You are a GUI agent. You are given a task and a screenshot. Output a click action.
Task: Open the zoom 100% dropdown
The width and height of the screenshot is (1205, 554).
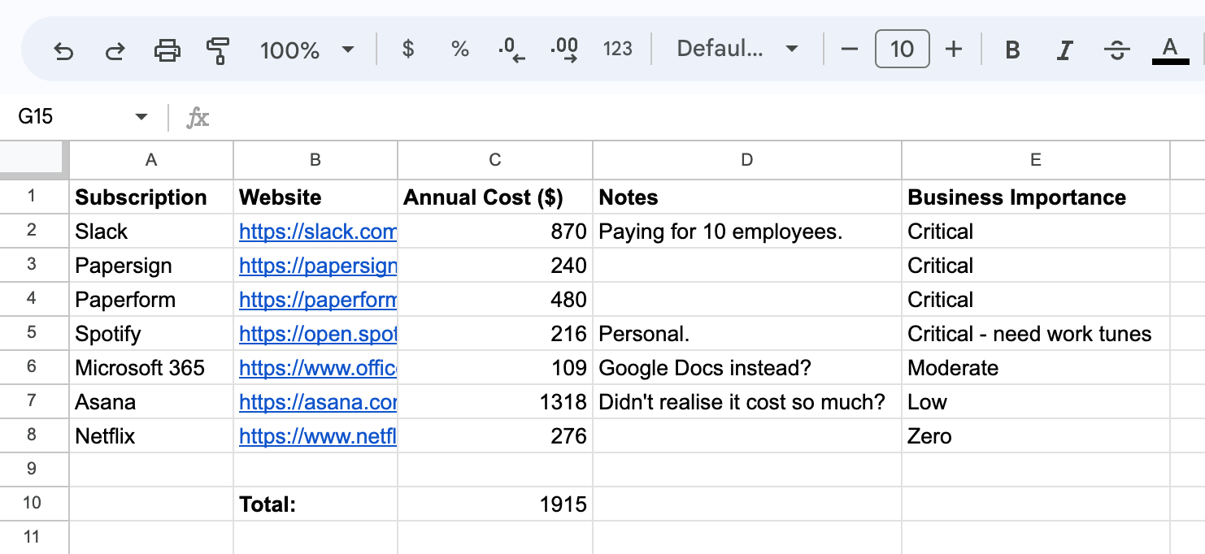tap(307, 50)
